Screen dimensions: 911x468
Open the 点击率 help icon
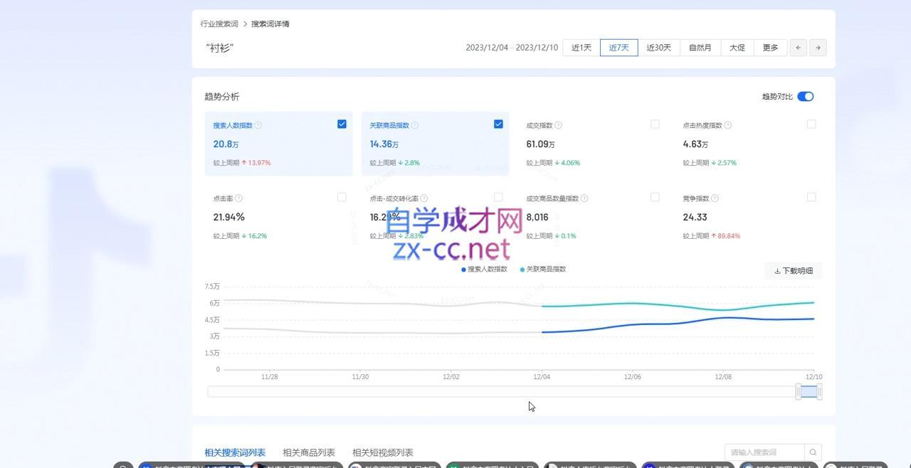pyautogui.click(x=240, y=198)
